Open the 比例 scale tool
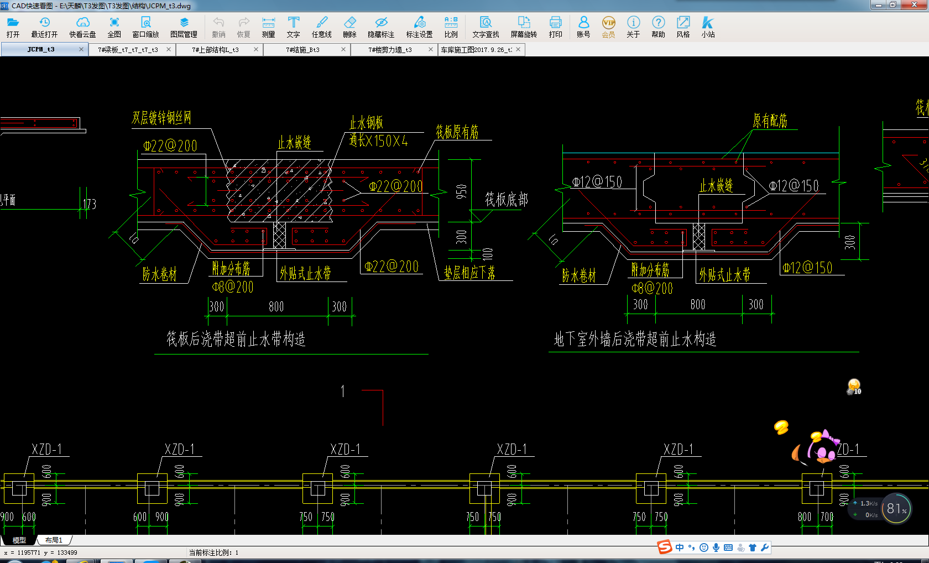 [x=451, y=27]
